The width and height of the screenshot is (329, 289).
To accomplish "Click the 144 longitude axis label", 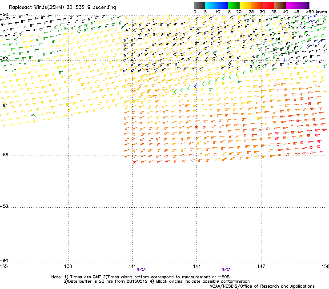I will click(197, 266).
